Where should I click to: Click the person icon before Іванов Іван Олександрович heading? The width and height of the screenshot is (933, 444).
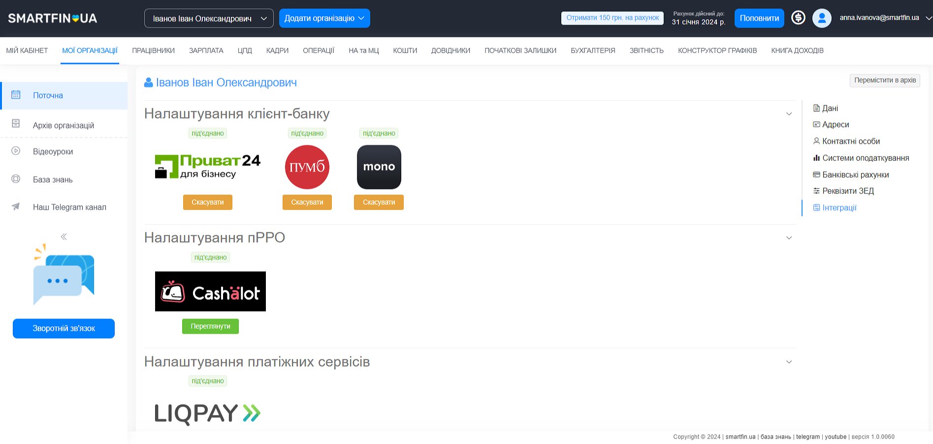click(148, 83)
